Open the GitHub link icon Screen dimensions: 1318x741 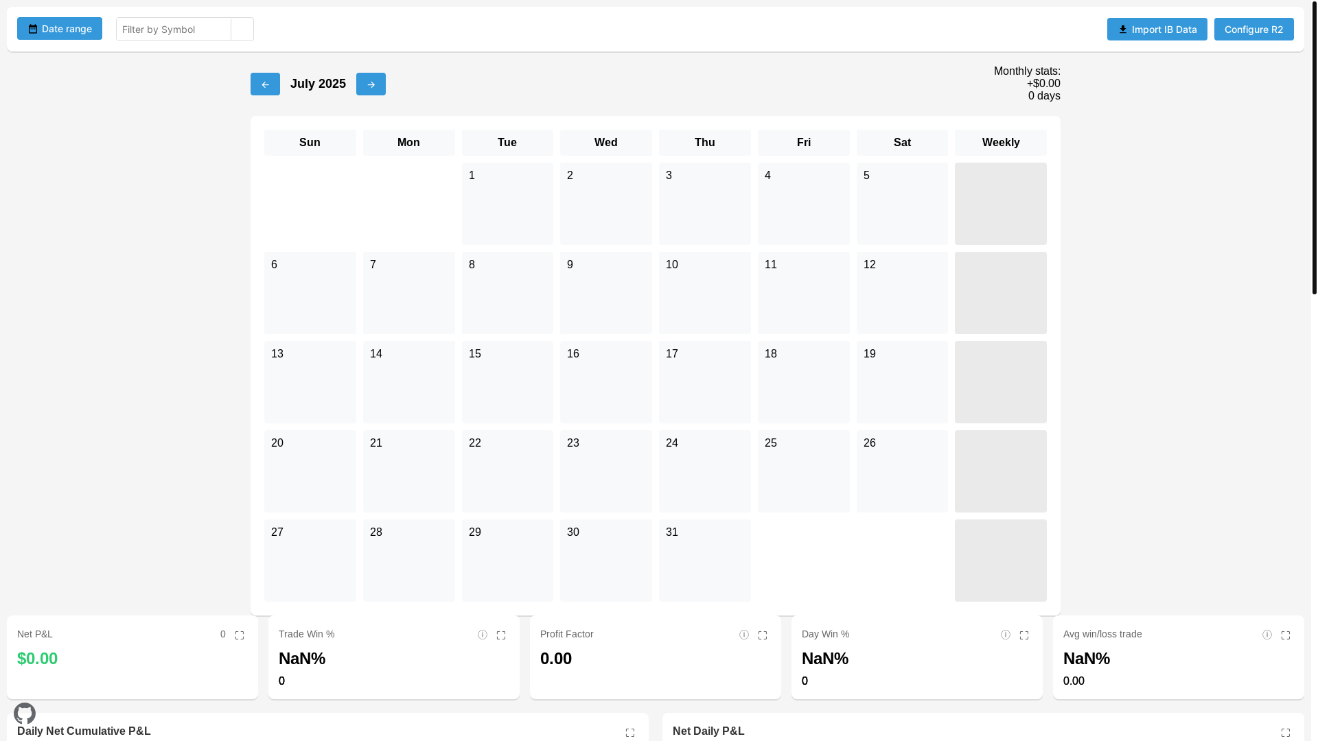click(x=25, y=714)
